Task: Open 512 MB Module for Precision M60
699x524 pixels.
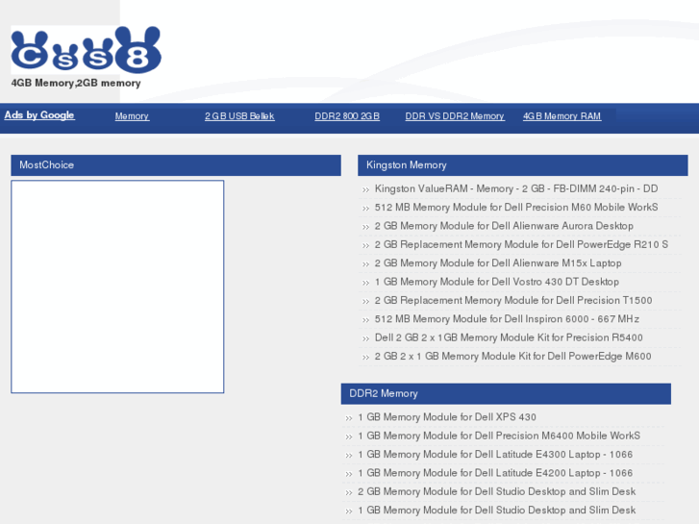Action: (x=516, y=208)
